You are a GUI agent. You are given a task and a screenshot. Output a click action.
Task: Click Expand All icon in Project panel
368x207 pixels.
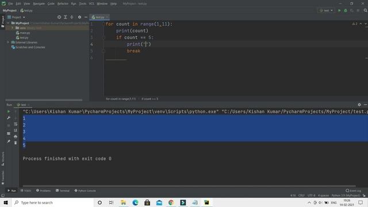pyautogui.click(x=66, y=17)
